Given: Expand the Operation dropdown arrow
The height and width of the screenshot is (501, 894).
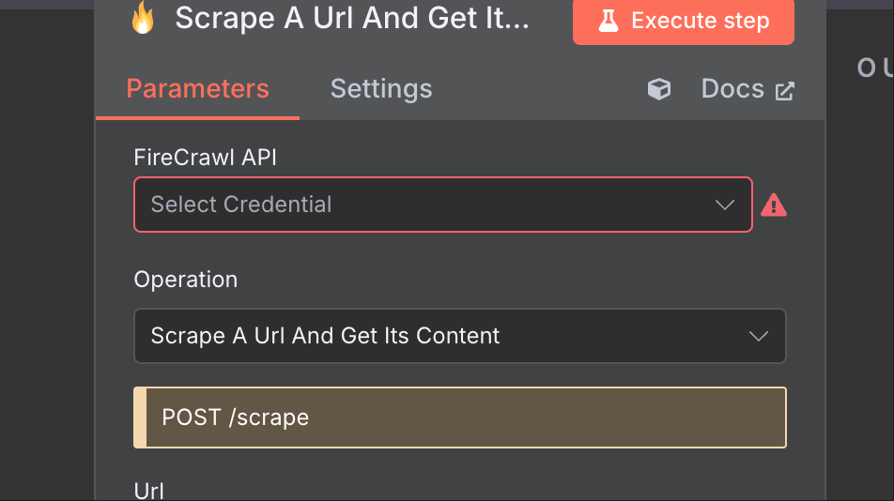Looking at the screenshot, I should pos(758,336).
